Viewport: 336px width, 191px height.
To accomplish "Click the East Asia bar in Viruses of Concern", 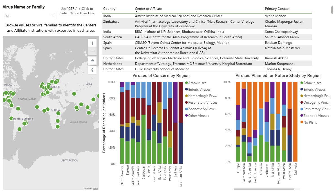I will tap(175, 123).
